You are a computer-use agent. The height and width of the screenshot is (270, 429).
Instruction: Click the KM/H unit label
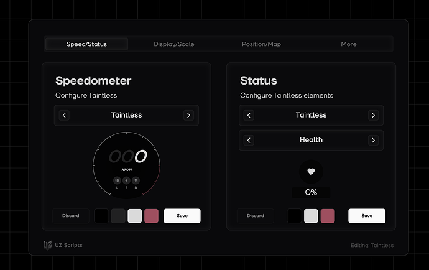point(127,170)
